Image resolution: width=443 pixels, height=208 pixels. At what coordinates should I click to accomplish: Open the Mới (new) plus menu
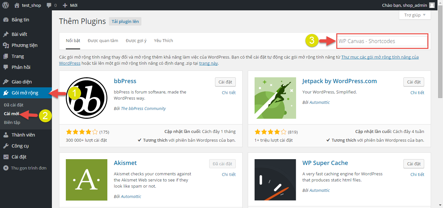click(x=70, y=5)
